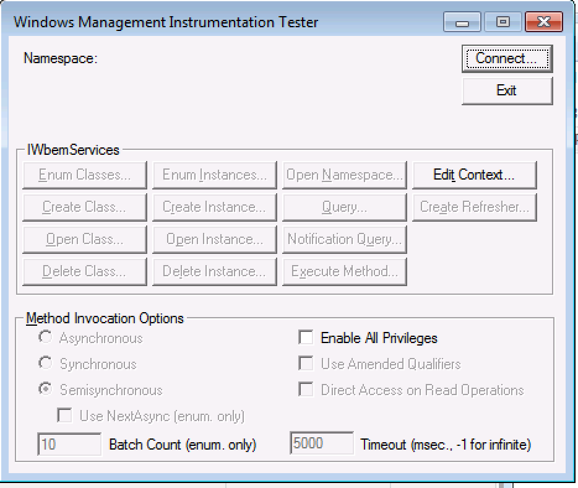
Task: Click the Create Refresher button
Action: pyautogui.click(x=474, y=207)
